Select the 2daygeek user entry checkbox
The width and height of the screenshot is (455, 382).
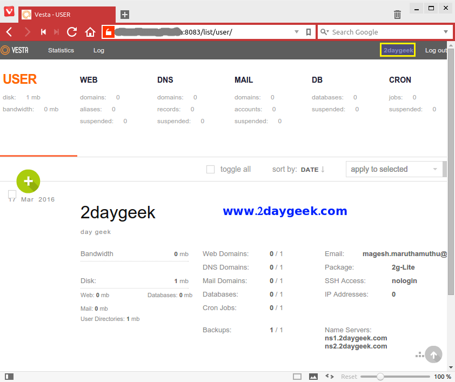(x=12, y=195)
